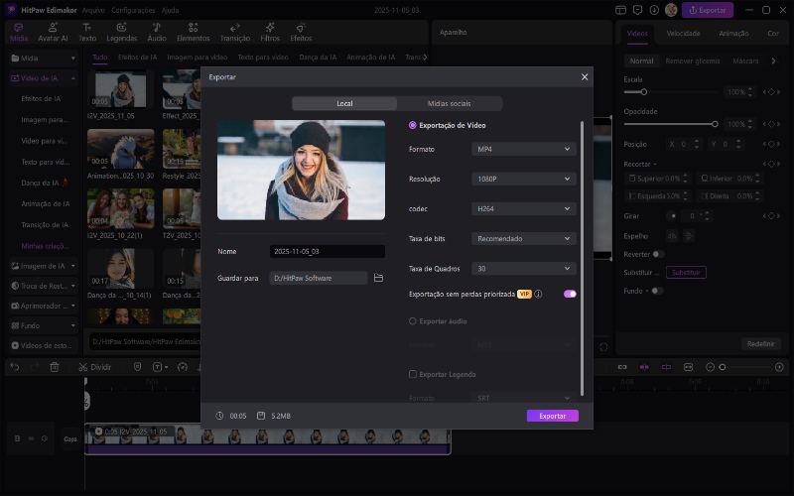Open the Filtros tool icon

[x=270, y=32]
